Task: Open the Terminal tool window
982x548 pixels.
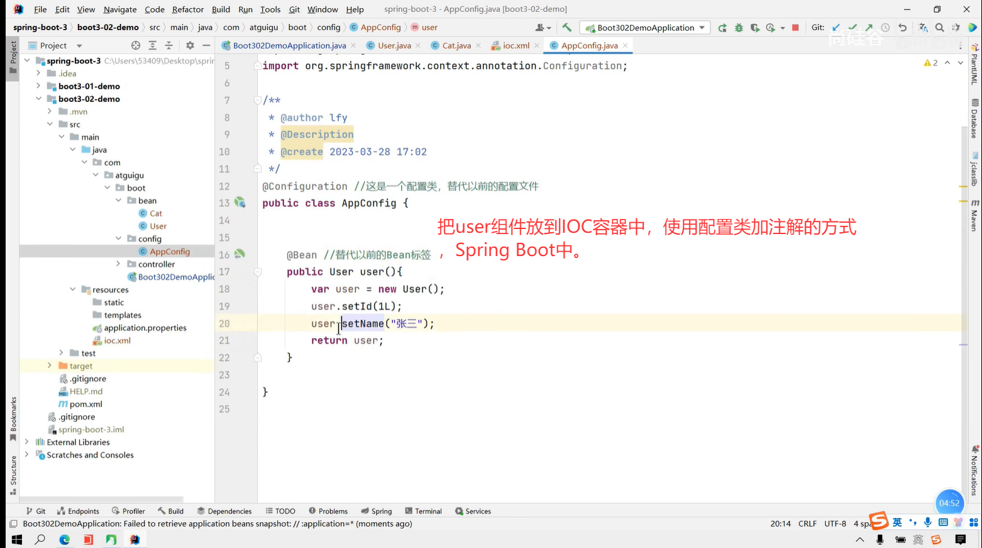Action: [423, 511]
